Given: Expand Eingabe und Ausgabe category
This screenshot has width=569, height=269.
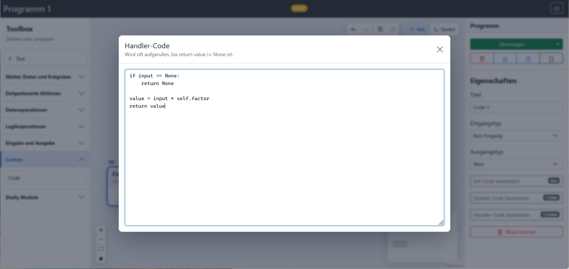Looking at the screenshot, I should 45,143.
